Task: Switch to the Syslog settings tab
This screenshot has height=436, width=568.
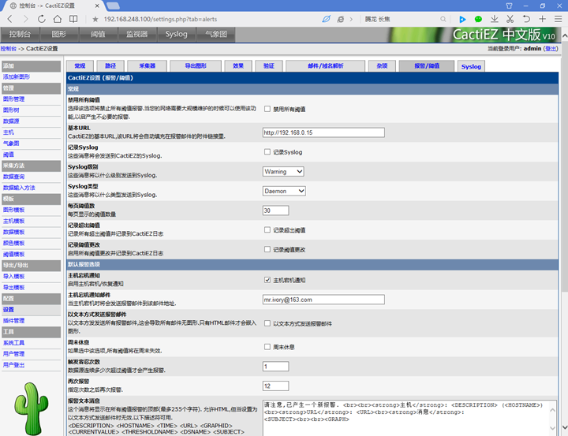Action: pos(471,67)
